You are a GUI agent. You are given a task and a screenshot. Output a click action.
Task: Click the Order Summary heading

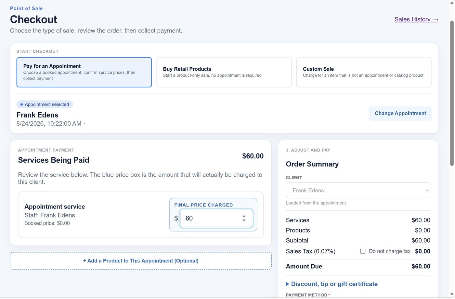(x=312, y=164)
